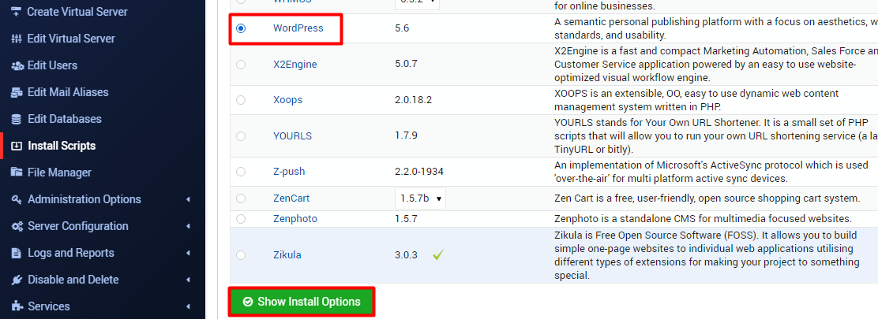Click the Edit Mail Aliases icon
This screenshot has height=319, width=878.
(17, 92)
